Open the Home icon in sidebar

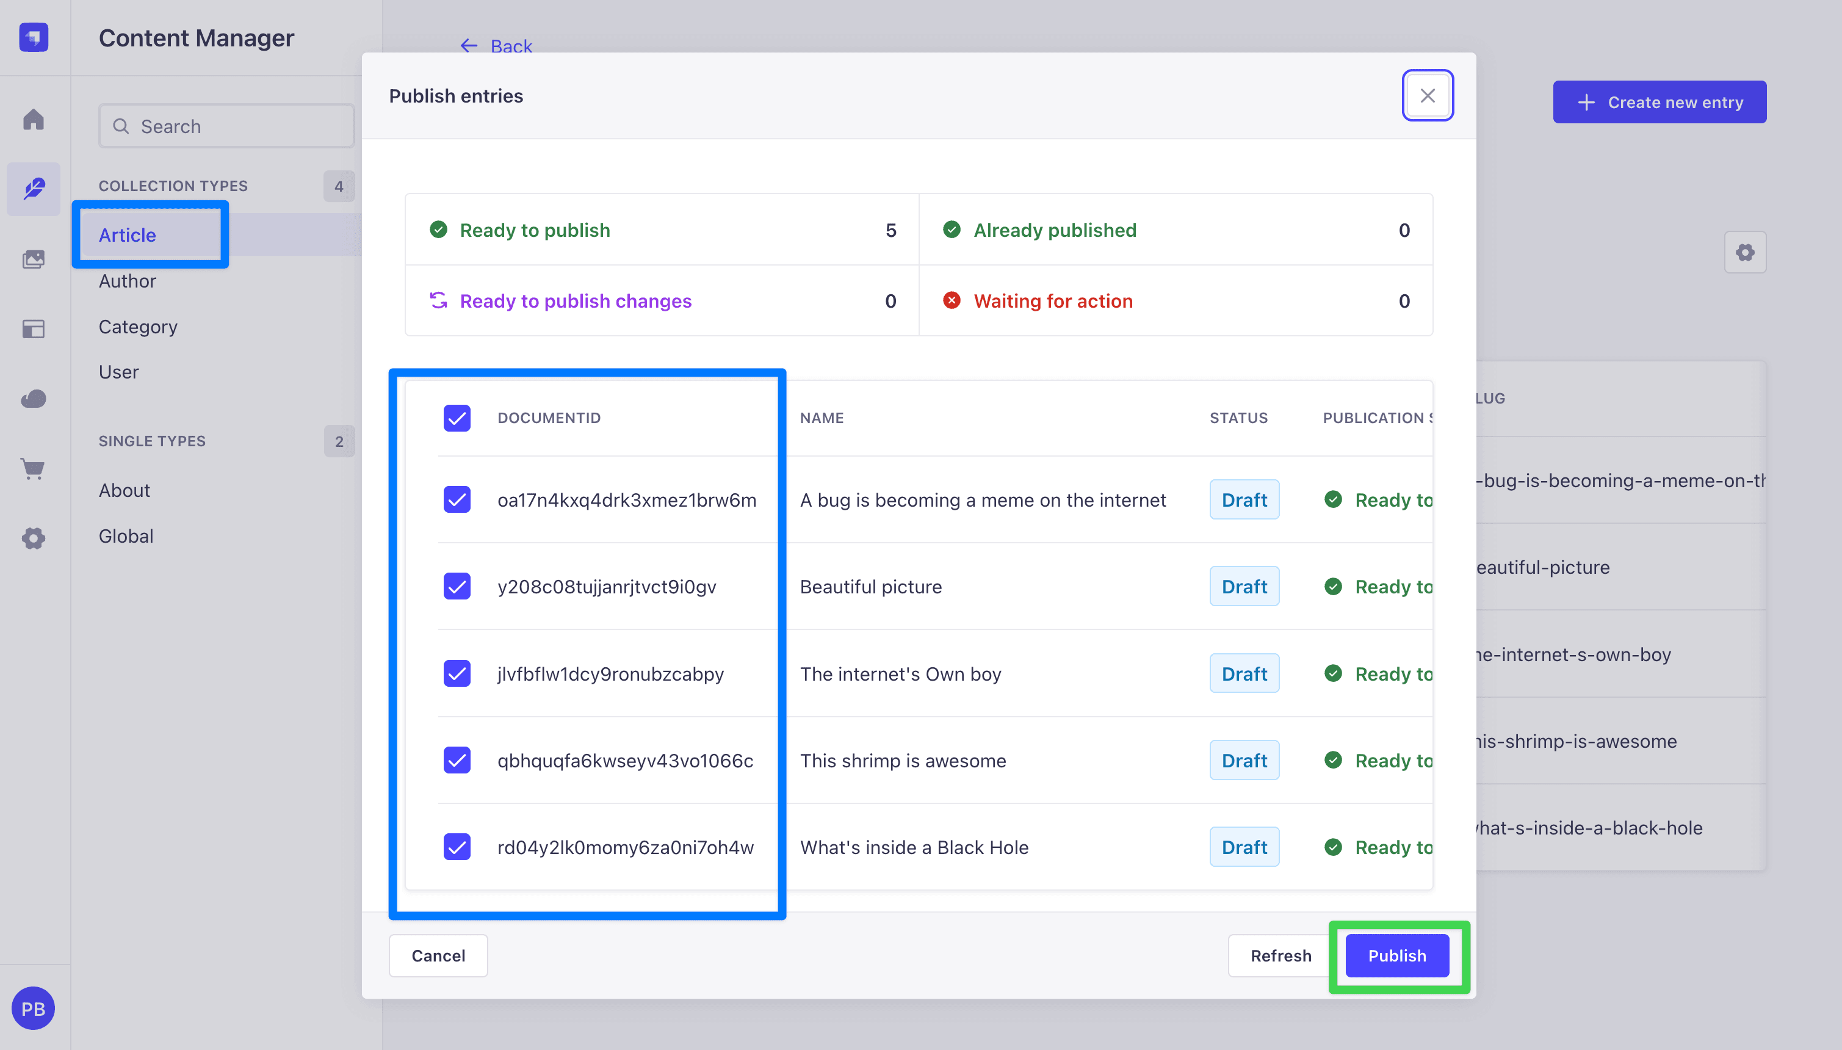tap(33, 119)
